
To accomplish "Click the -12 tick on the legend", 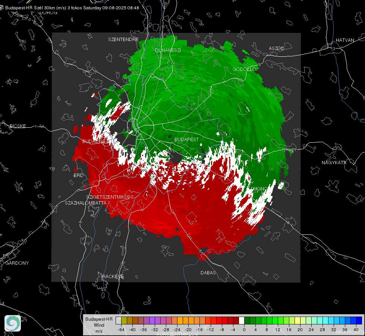I will [x=210, y=330].
